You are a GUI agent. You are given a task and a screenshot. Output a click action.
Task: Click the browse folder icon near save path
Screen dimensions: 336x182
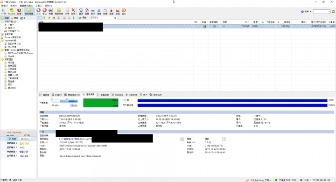point(182,139)
